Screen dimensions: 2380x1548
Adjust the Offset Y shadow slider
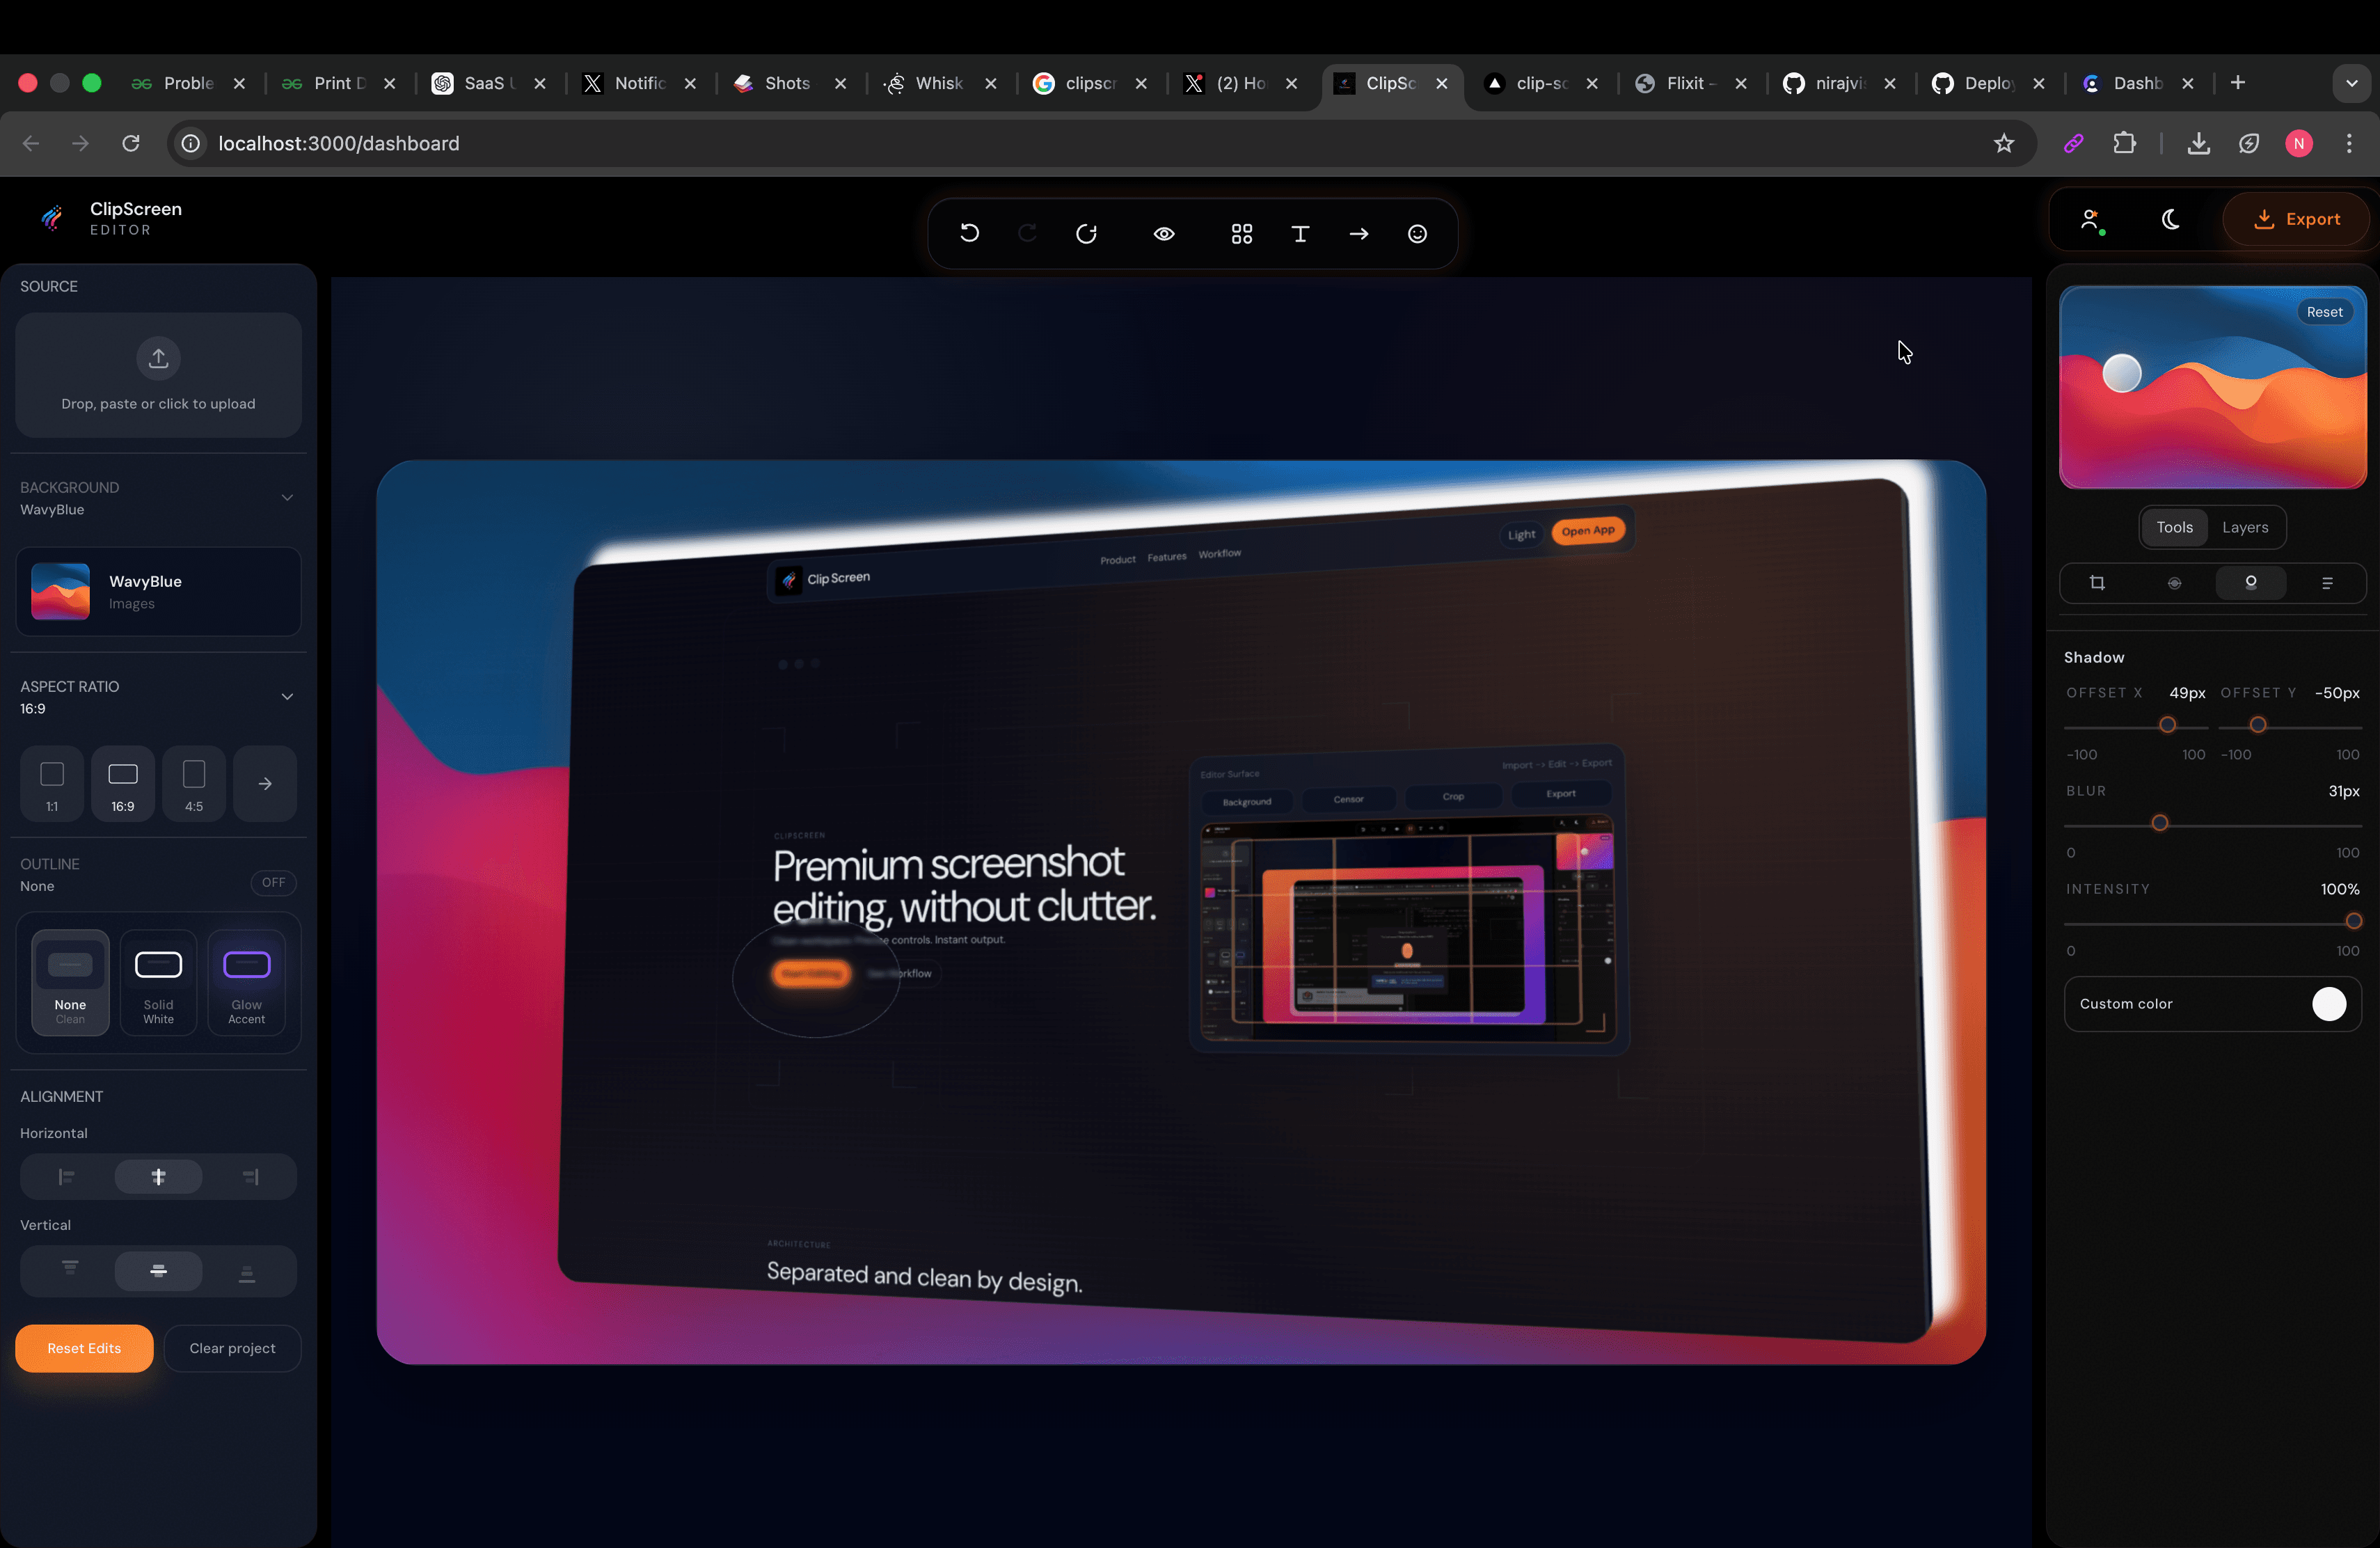[x=2257, y=725]
